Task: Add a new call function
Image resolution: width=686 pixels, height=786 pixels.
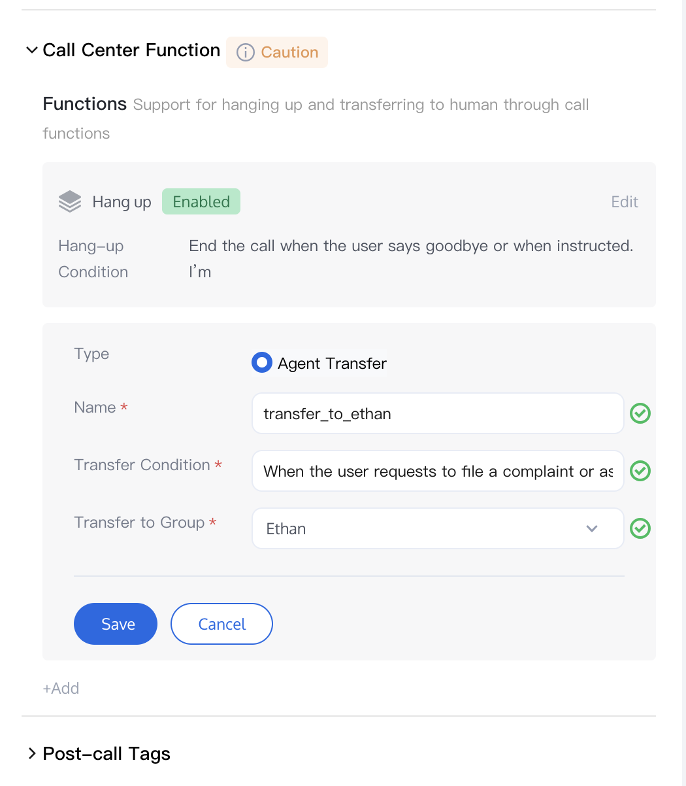Action: pos(61,688)
